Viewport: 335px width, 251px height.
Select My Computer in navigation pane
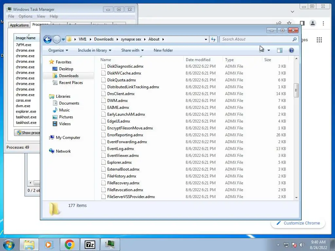68,138
